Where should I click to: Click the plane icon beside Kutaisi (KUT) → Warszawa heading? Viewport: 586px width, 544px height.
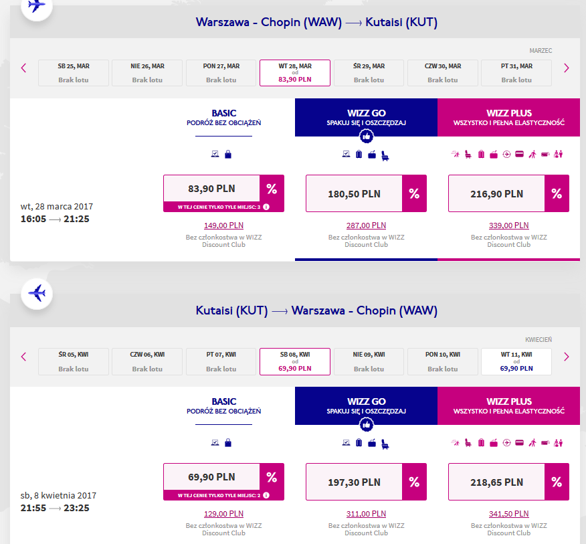(37, 294)
